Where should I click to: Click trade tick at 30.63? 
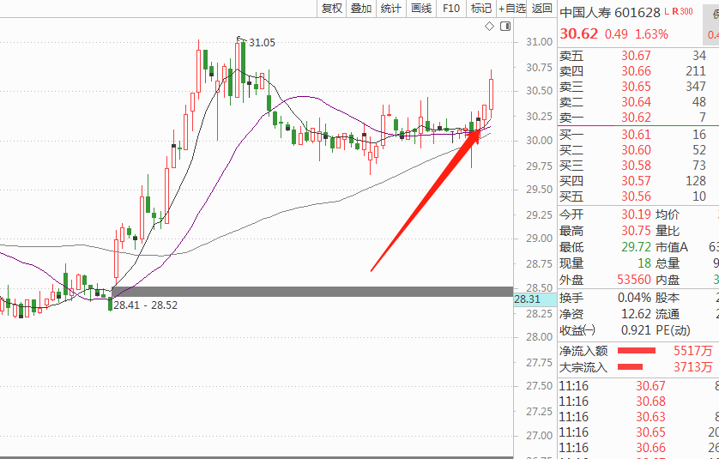(650, 417)
